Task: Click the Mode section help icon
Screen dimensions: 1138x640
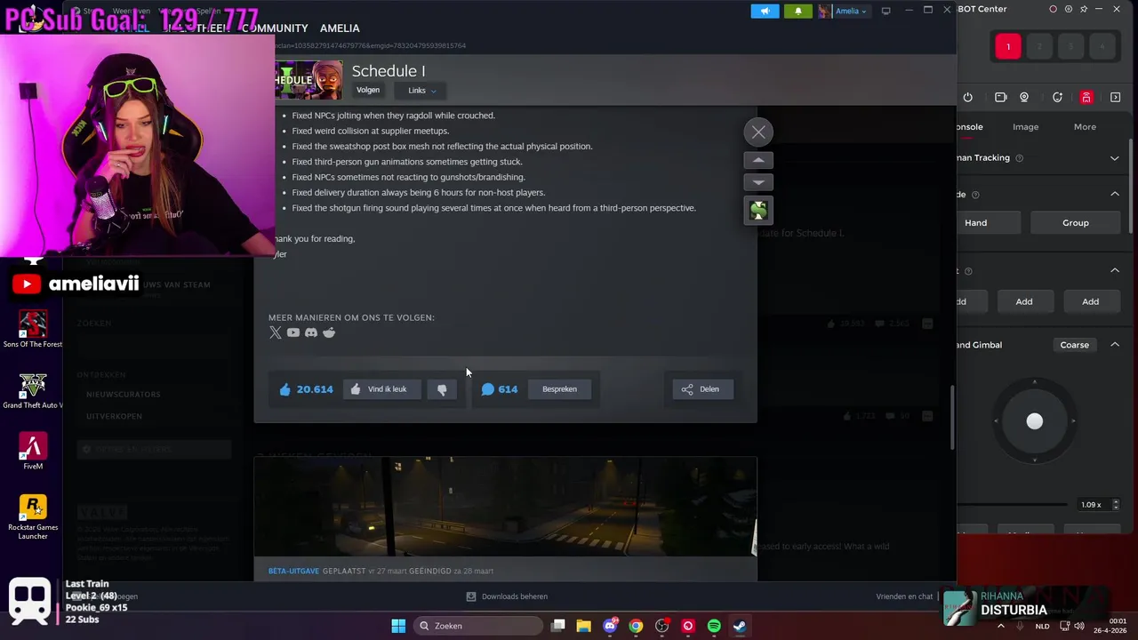Action: pyautogui.click(x=975, y=195)
